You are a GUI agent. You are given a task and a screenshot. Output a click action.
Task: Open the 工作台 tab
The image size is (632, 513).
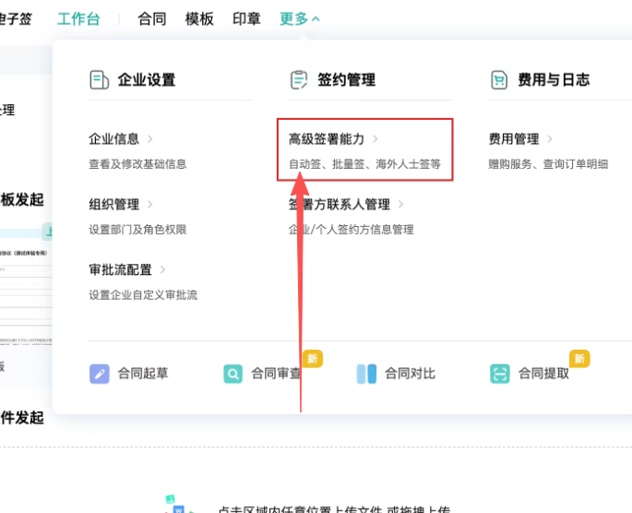coord(78,18)
